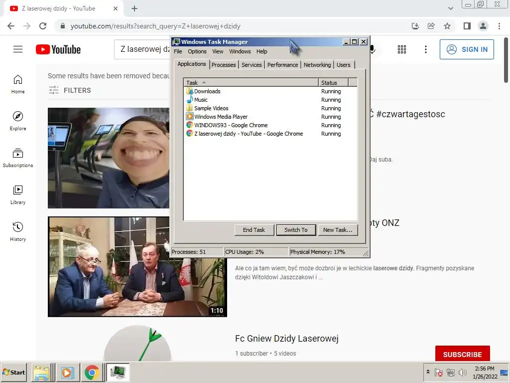Go to Home in YouTube sidebar
The height and width of the screenshot is (383, 510).
coord(18,84)
